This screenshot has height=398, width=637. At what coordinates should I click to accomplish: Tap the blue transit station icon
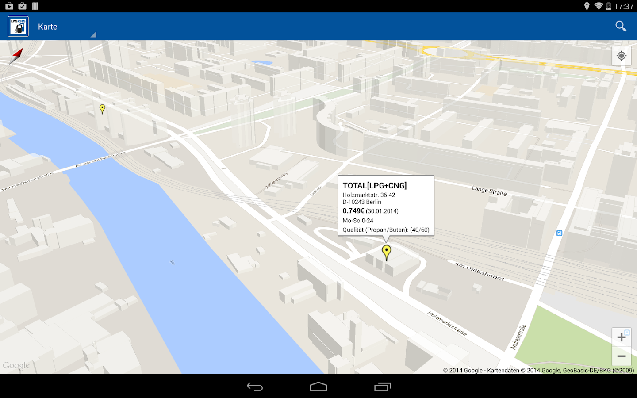coord(559,233)
